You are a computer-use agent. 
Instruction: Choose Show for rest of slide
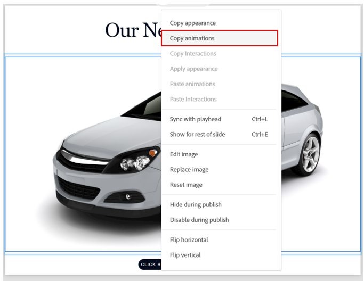coord(197,135)
